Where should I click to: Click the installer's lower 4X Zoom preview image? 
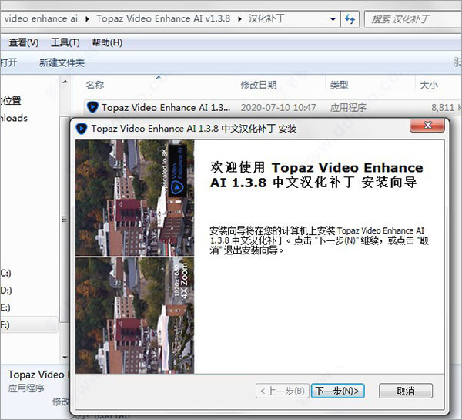click(x=135, y=315)
